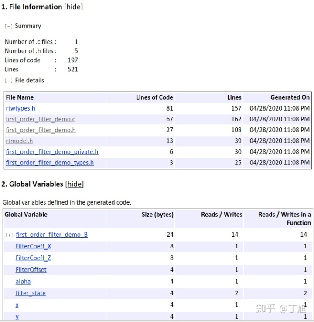Hide the File Information section
Screen dimensions: 314x322
coord(74,7)
